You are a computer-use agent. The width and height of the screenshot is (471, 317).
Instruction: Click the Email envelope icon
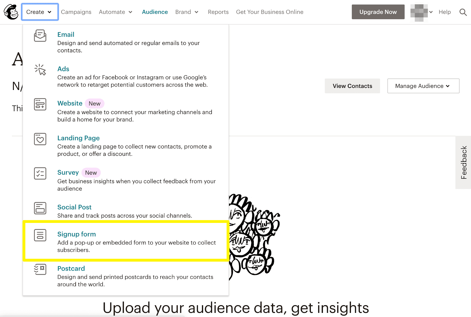pyautogui.click(x=40, y=36)
